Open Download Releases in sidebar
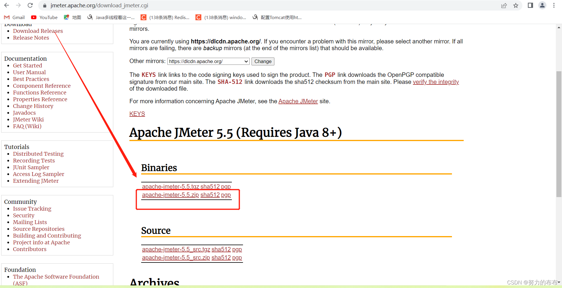The height and width of the screenshot is (288, 562). [38, 31]
